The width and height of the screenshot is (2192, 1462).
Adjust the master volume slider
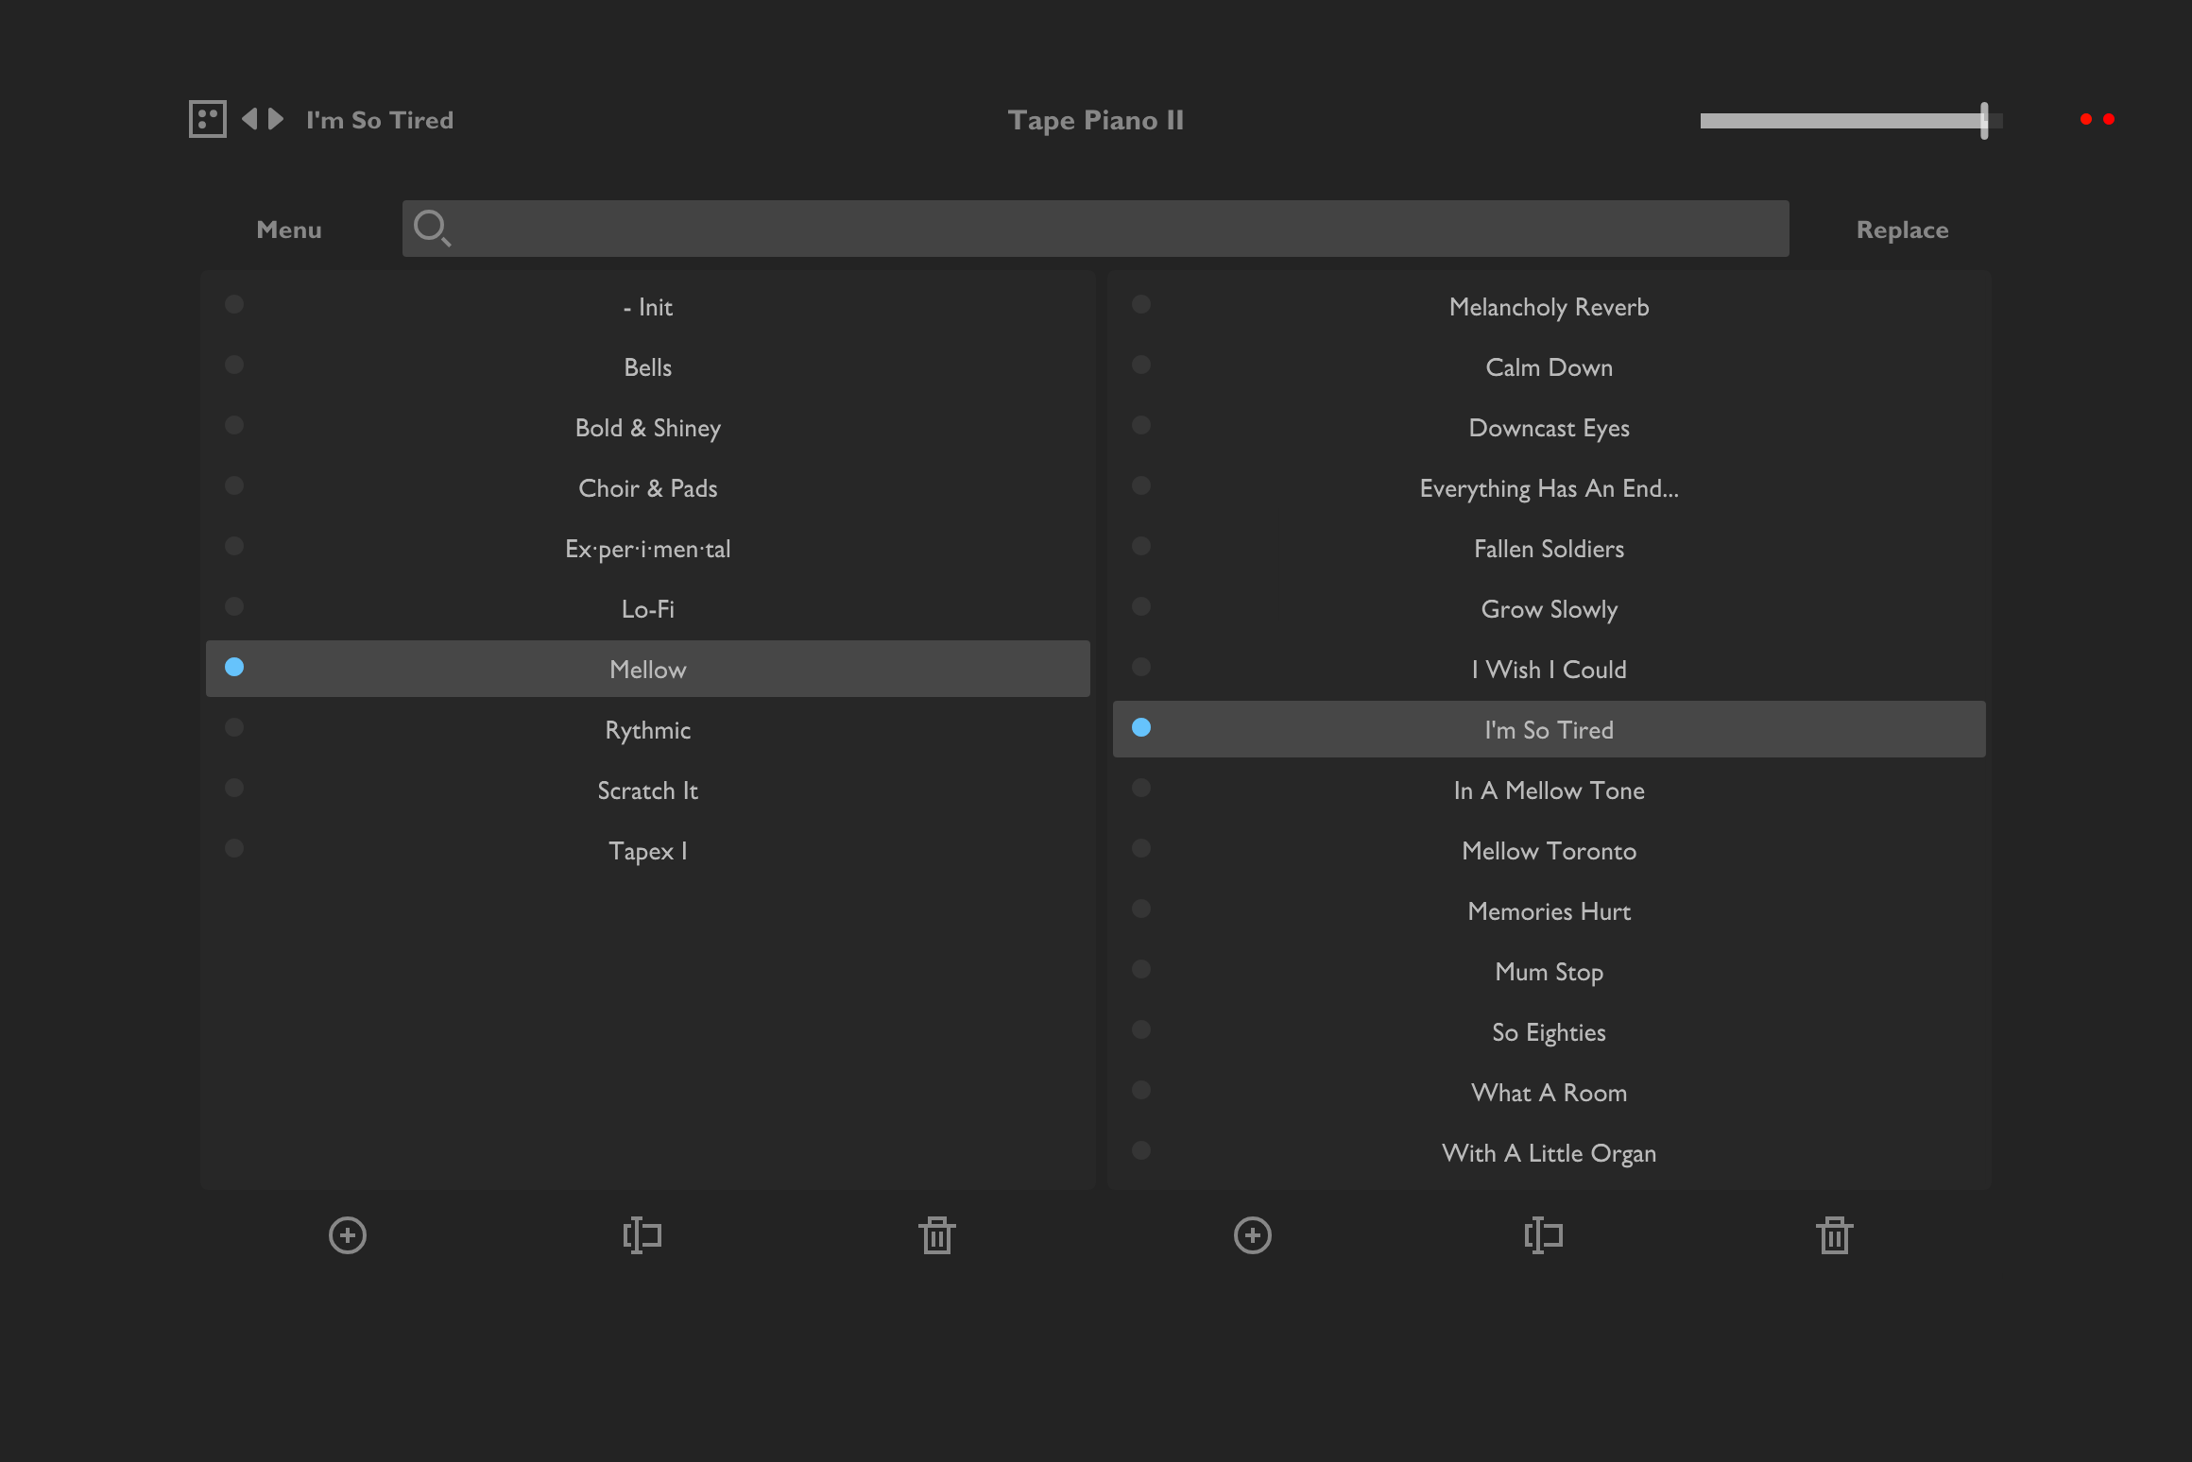pos(1852,120)
